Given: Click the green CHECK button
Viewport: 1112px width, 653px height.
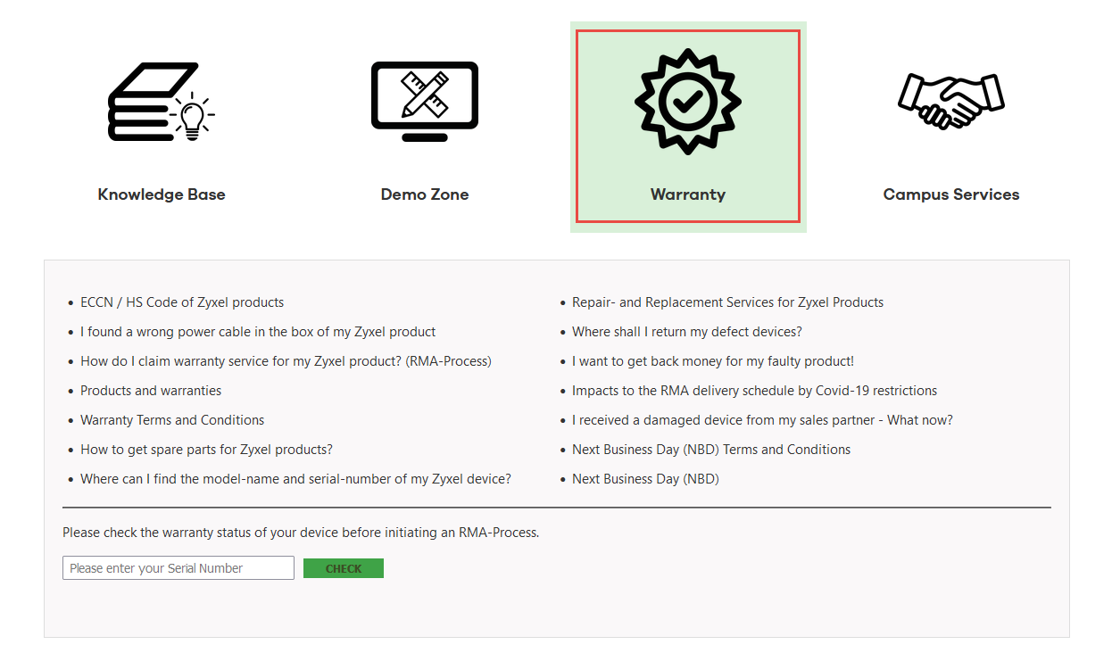Looking at the screenshot, I should coord(344,568).
